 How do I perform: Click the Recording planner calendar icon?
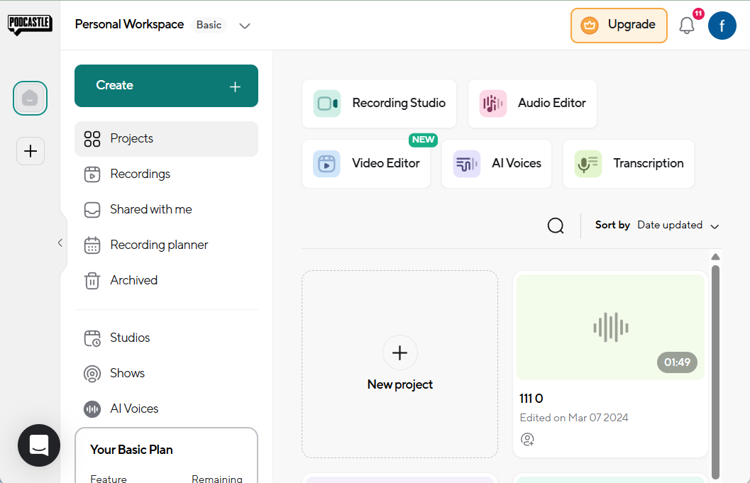tap(92, 245)
